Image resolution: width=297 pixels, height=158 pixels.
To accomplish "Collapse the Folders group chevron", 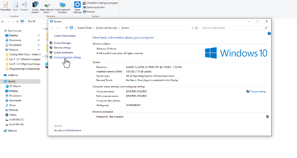I will [x=43, y=29].
